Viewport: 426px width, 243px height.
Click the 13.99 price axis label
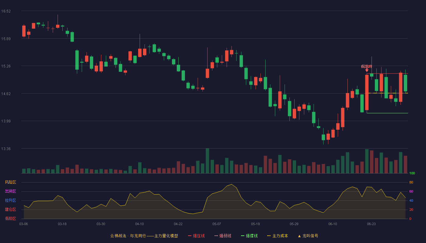(6, 121)
